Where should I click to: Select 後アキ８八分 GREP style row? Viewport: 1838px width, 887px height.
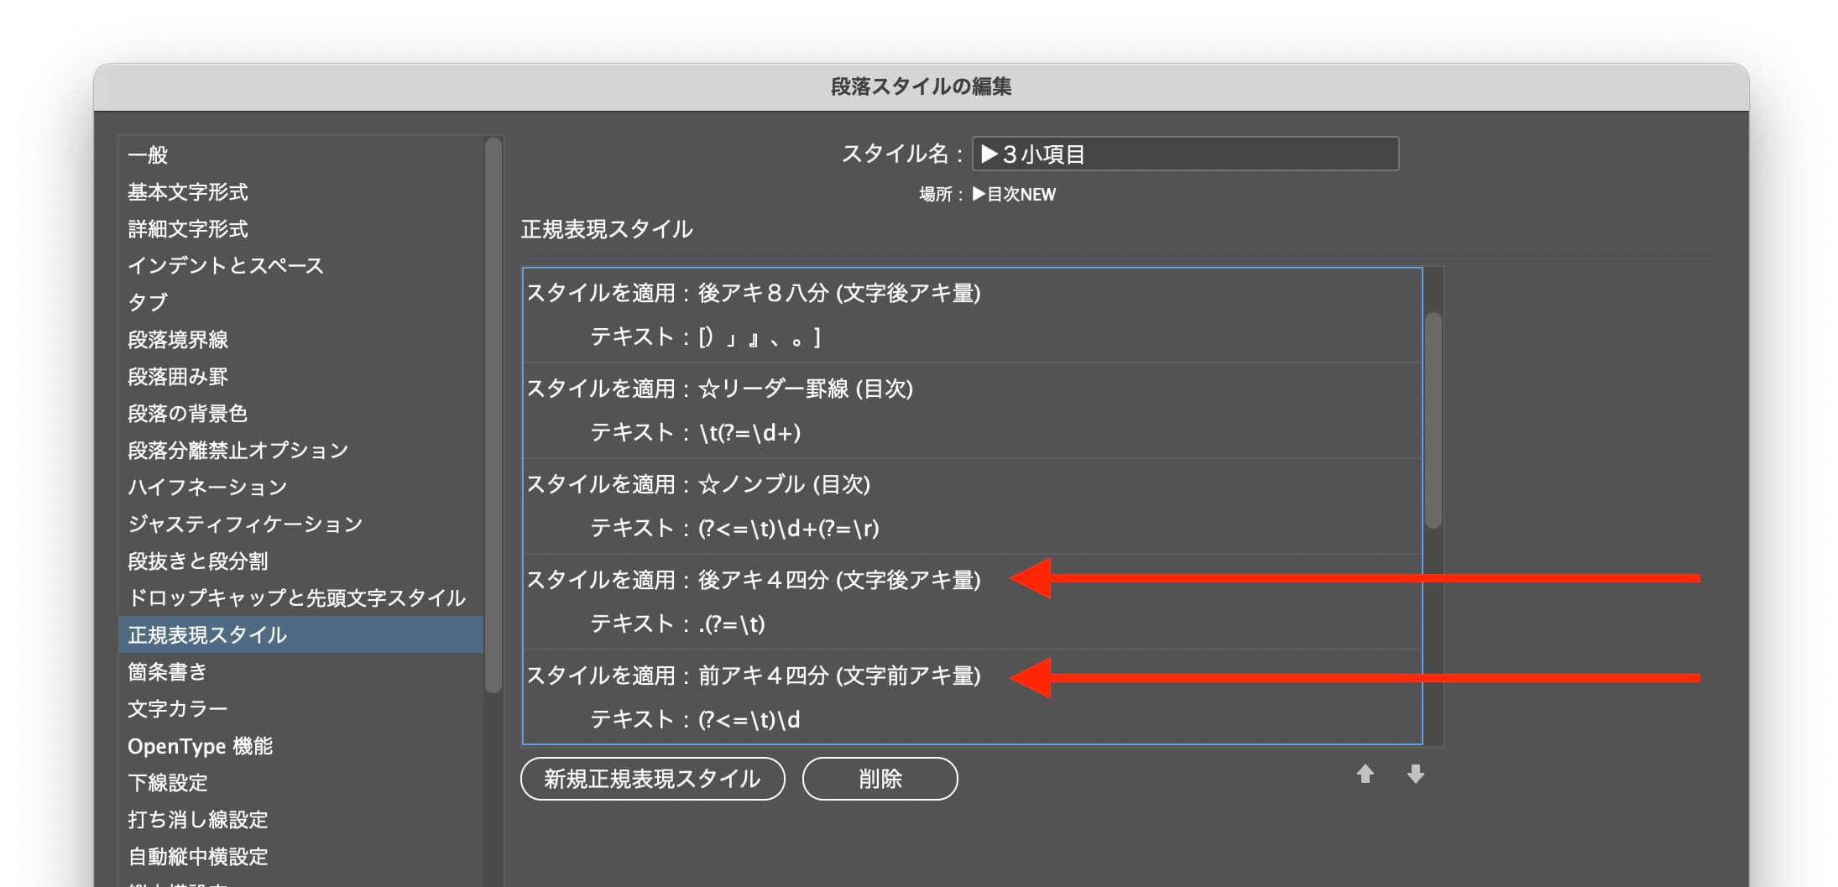838,293
